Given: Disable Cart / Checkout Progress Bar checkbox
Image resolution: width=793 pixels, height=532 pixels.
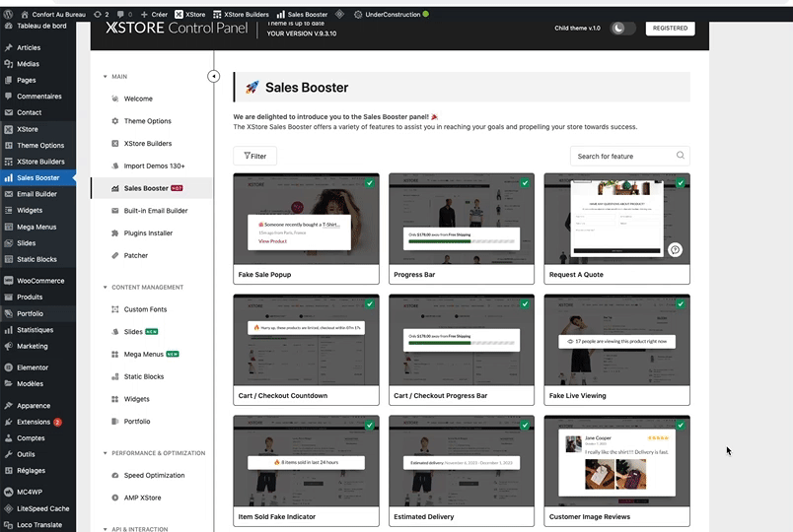Looking at the screenshot, I should pyautogui.click(x=525, y=304).
